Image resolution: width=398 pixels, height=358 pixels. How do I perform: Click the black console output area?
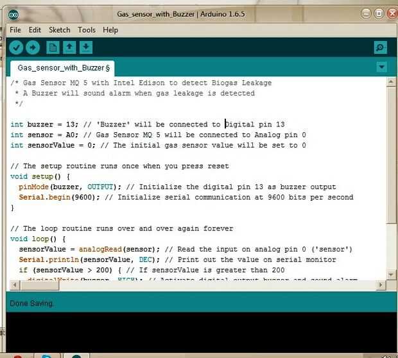pyautogui.click(x=202, y=332)
